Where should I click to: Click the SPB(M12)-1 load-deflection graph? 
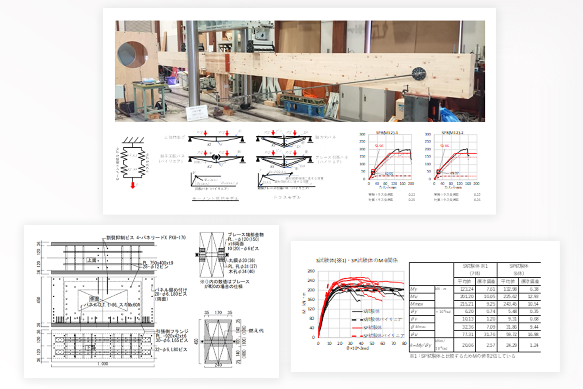[390, 157]
